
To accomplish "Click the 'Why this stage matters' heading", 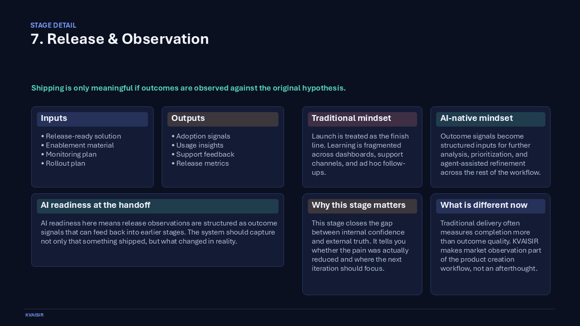I will (x=358, y=205).
